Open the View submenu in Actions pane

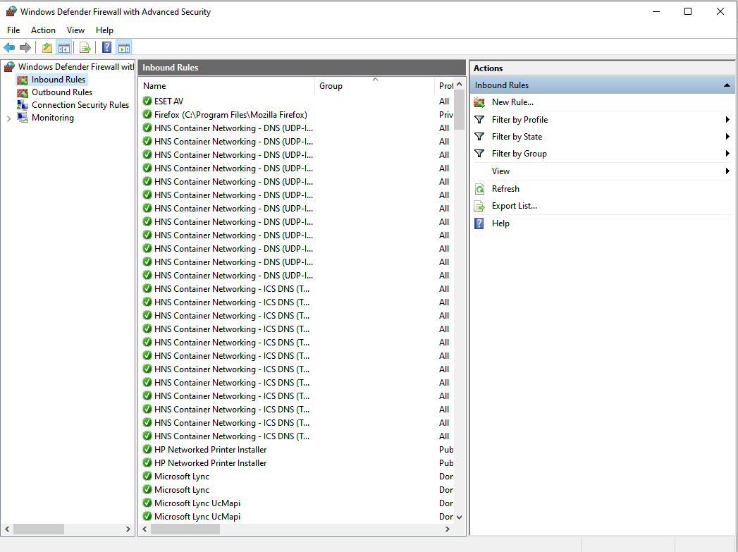(x=500, y=171)
